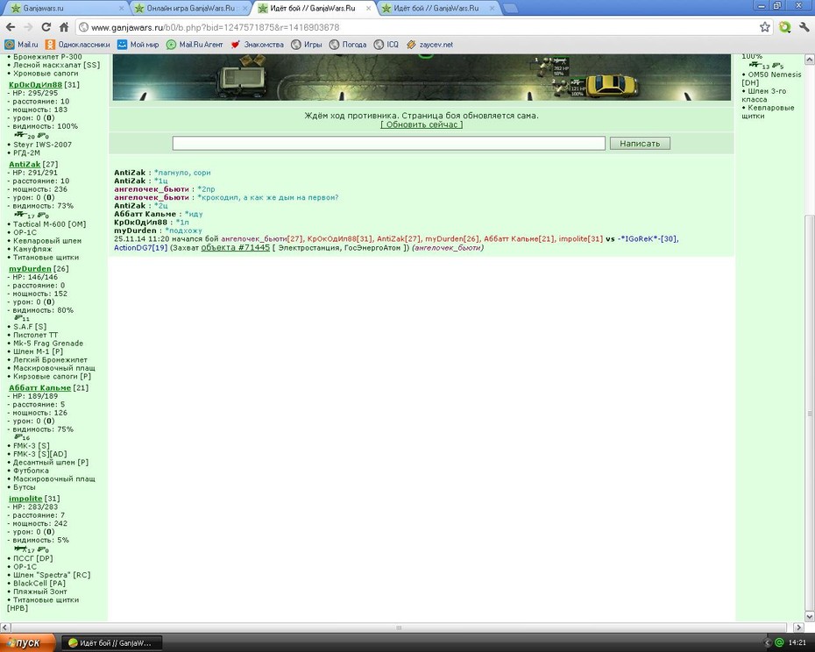Open the wrench settings menu

pos(804,27)
